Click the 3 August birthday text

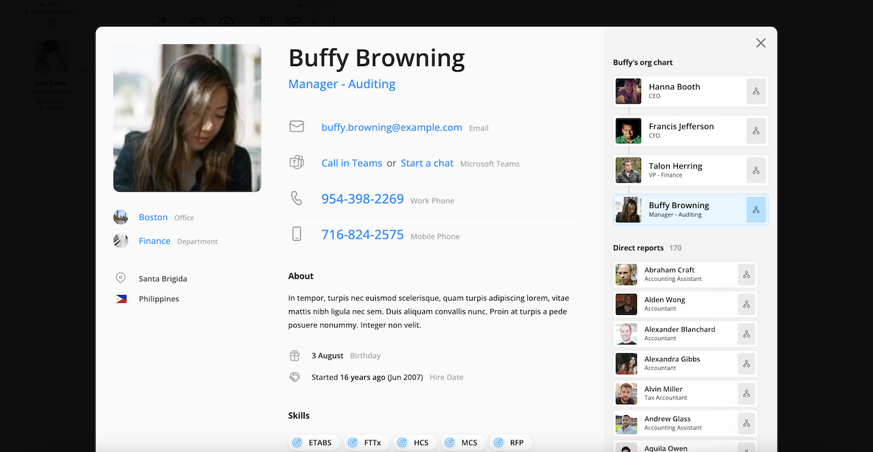pos(327,355)
